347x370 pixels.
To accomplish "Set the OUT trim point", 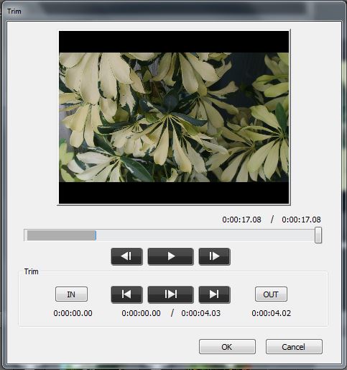I will 271,294.
